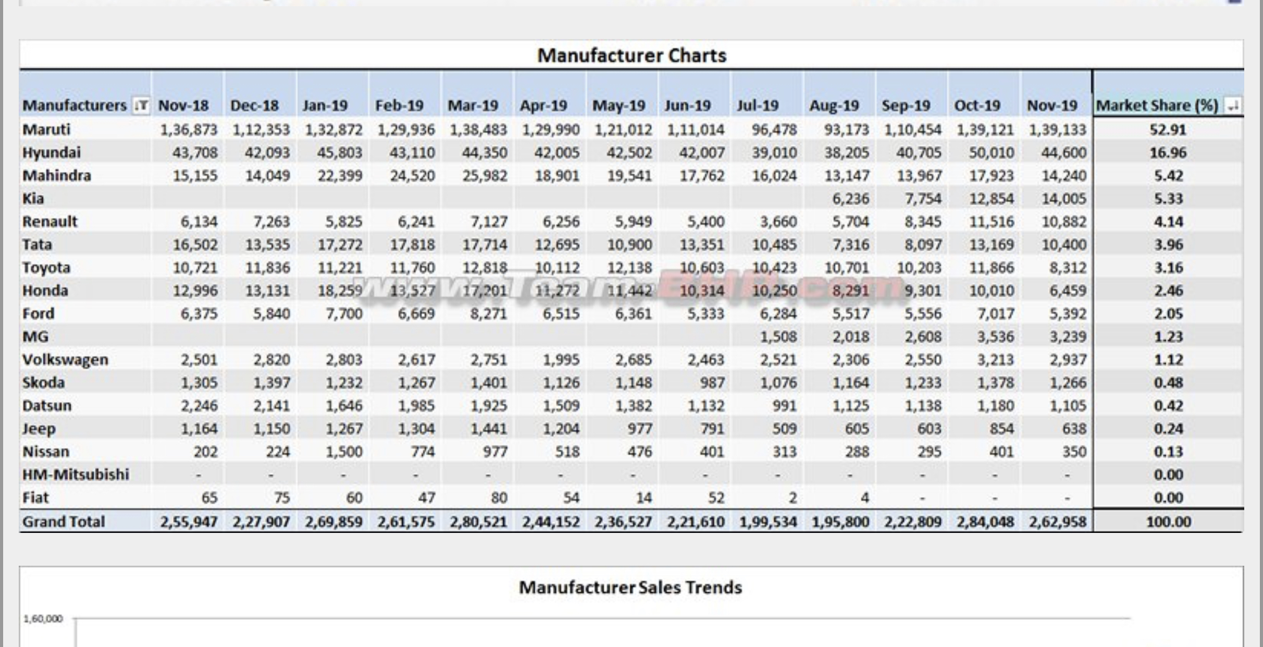This screenshot has width=1263, height=647.
Task: Click the MG row label
Action: pos(35,337)
